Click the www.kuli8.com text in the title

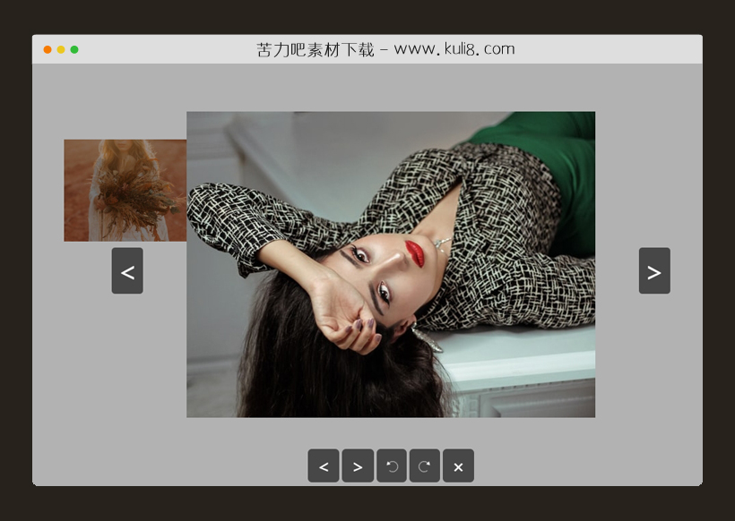click(454, 49)
